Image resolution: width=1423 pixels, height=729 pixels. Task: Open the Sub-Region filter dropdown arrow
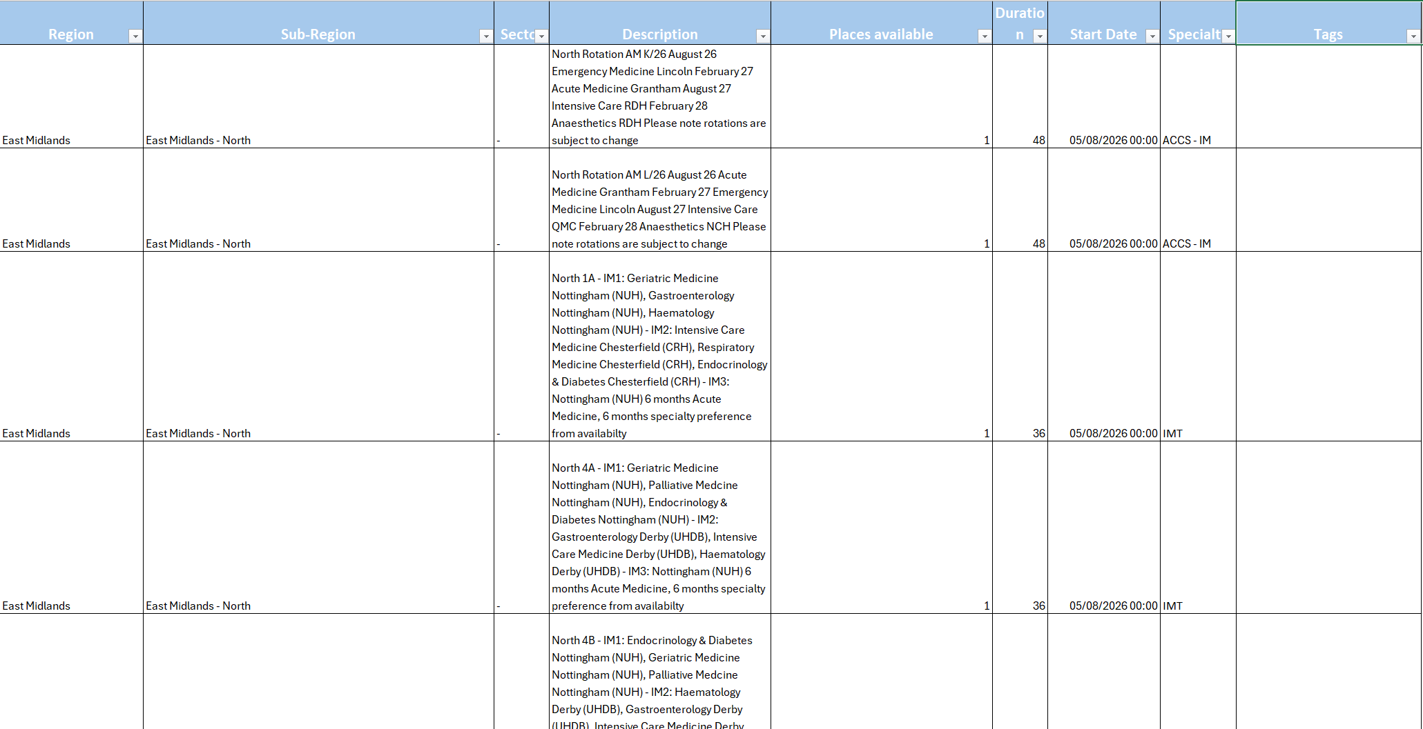pyautogui.click(x=486, y=37)
